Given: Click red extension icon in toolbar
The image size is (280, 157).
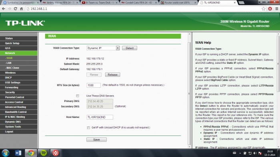Looking at the screenshot, I should (x=270, y=9).
